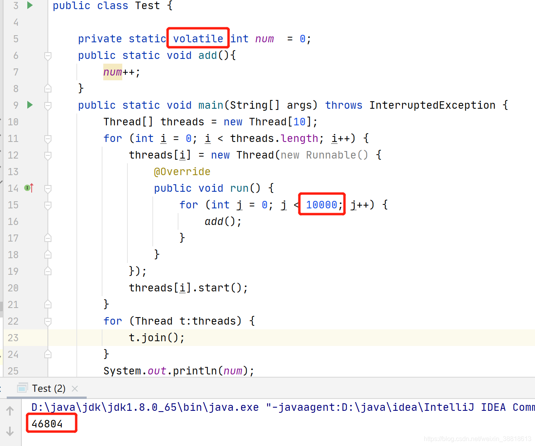Click System.out.println(num) on line 25

click(x=179, y=371)
